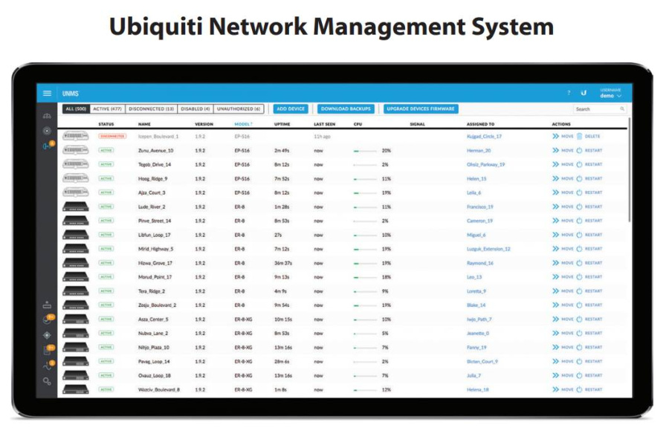Restart the Wazciv_Boulevard_8 device
This screenshot has height=431, width=669.
pyautogui.click(x=589, y=390)
